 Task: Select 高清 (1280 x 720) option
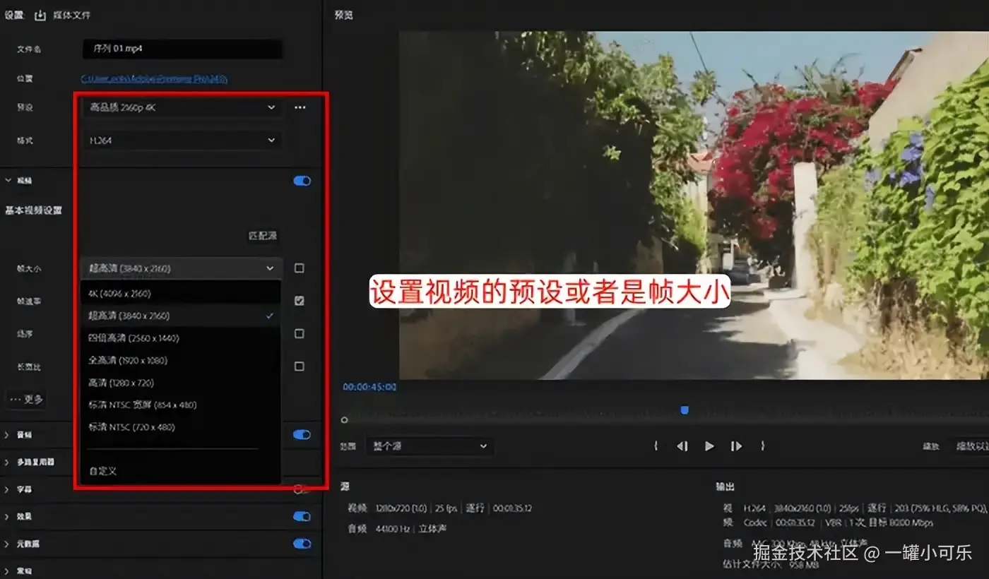181,383
